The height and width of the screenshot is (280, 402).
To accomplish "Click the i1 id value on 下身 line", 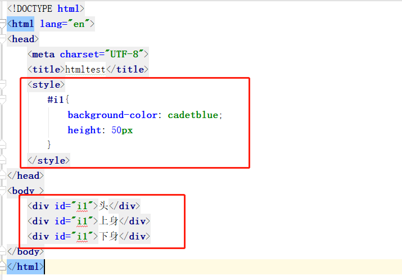I will 82,236.
